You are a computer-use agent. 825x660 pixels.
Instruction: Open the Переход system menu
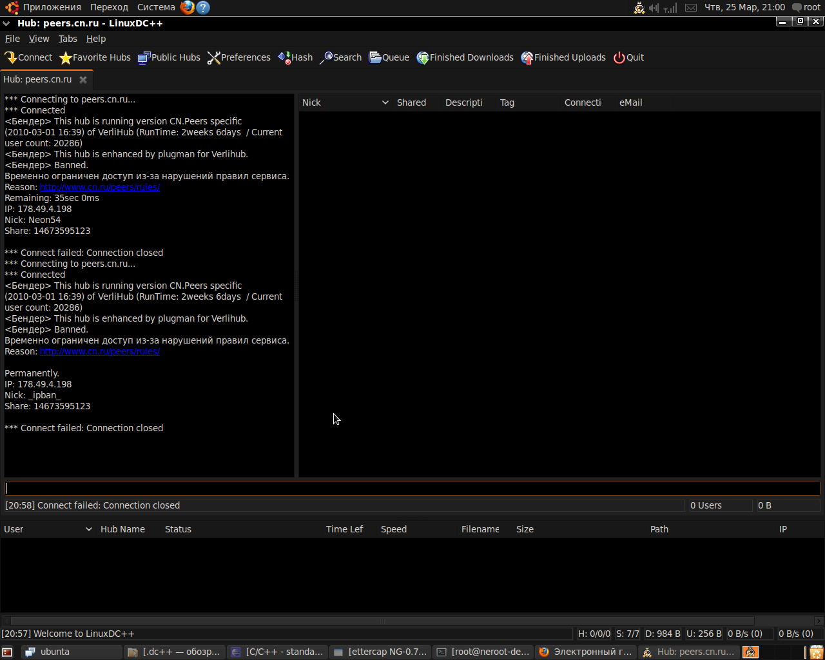tap(109, 7)
